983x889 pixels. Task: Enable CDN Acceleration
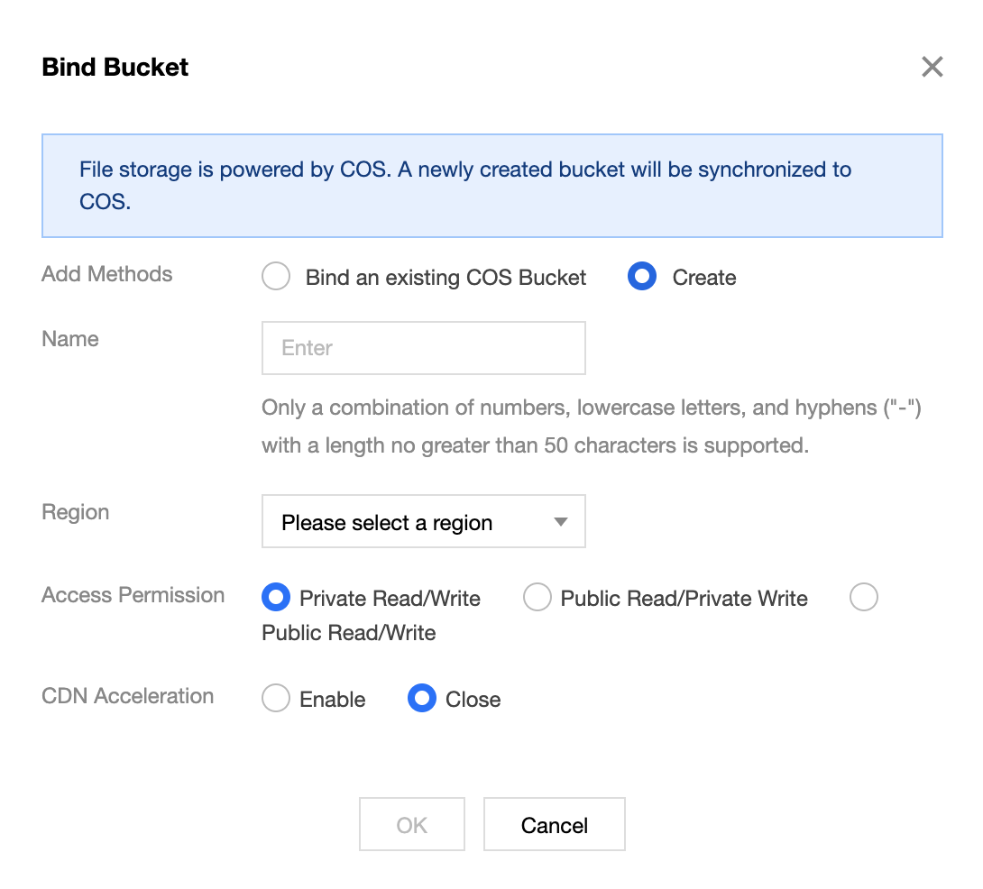click(276, 699)
